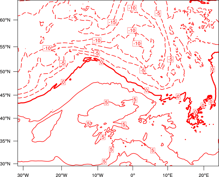This screenshot has width=219, height=177.
Task: Select the 10°E longitude tick label
Action: click(168, 175)
